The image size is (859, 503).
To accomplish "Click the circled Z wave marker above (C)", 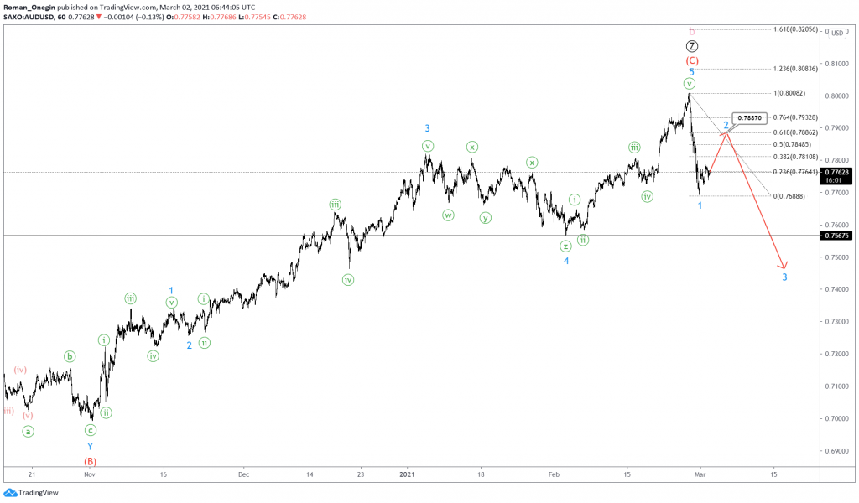I will coord(692,48).
